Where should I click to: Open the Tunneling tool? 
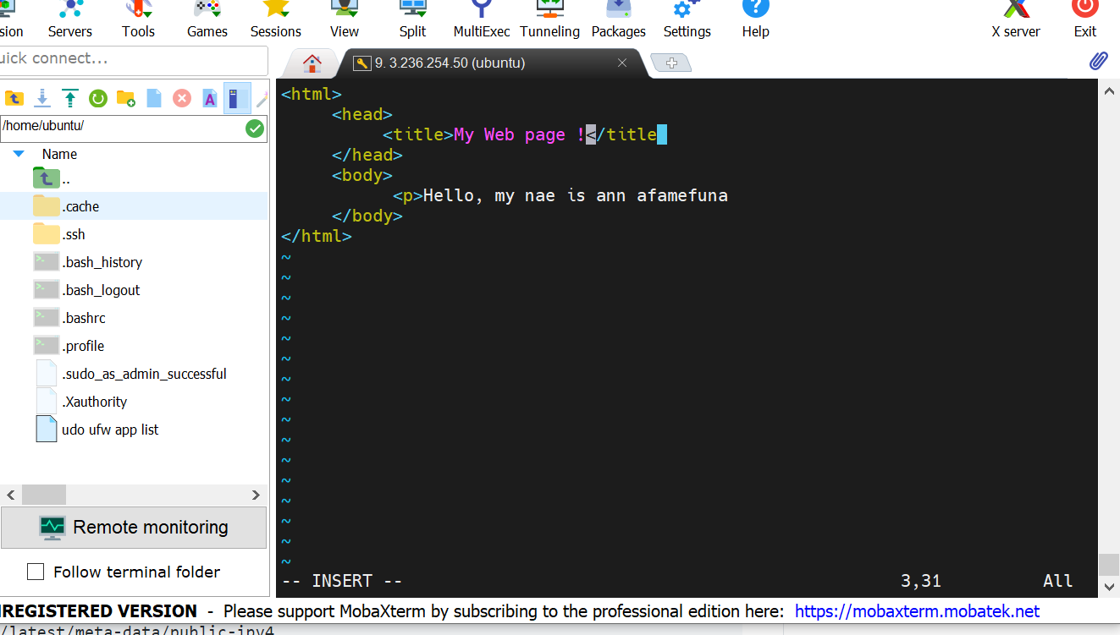[550, 20]
